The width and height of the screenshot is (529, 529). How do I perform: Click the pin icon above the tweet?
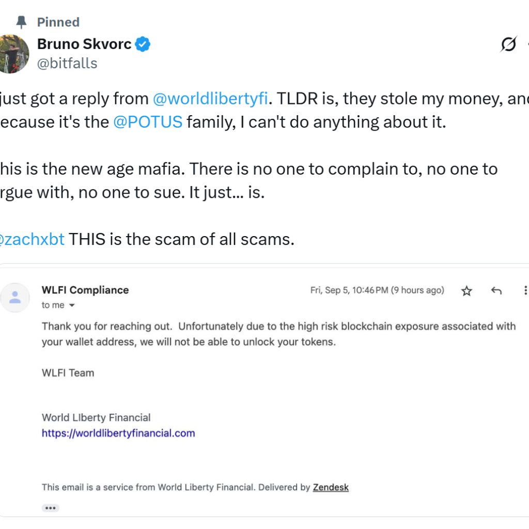pos(21,22)
